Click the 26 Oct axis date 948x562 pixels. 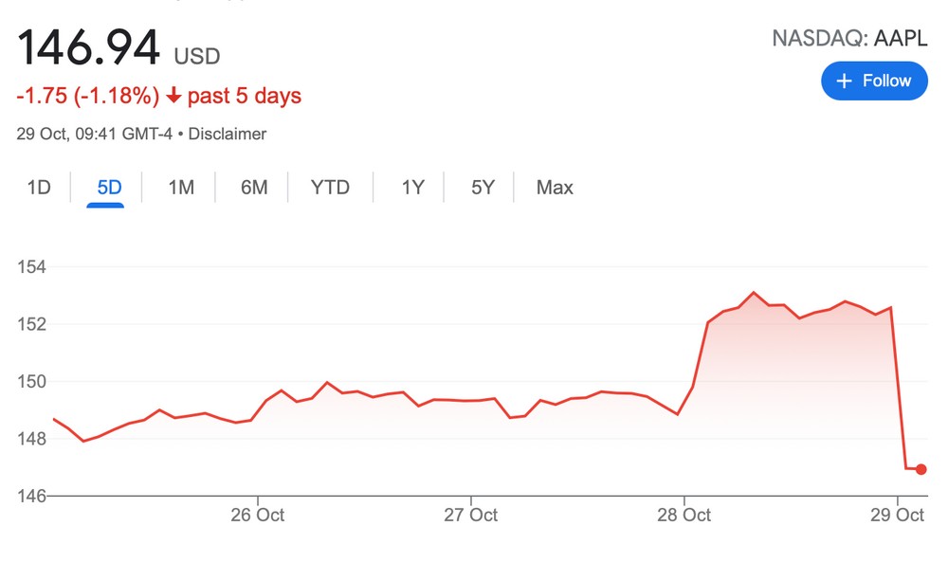[x=258, y=516]
